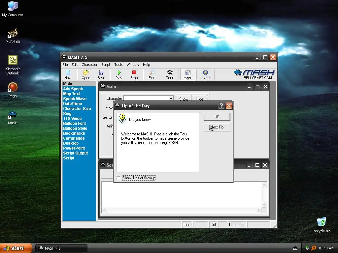Enable Show Tips at Startup checkbox
The image size is (338, 253).
click(118, 178)
